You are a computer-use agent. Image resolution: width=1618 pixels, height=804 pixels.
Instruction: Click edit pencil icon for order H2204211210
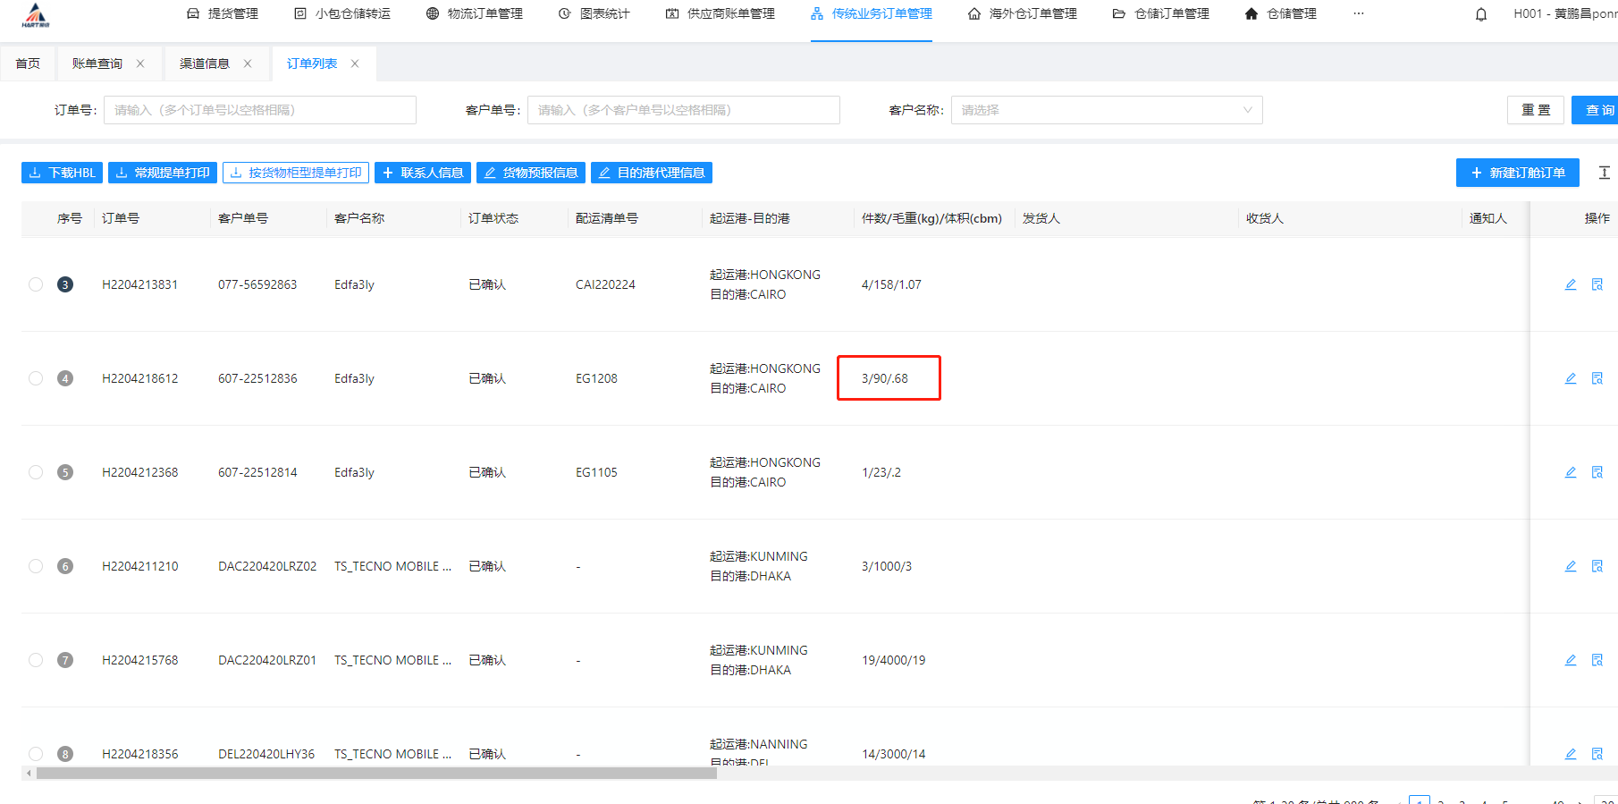(1570, 566)
